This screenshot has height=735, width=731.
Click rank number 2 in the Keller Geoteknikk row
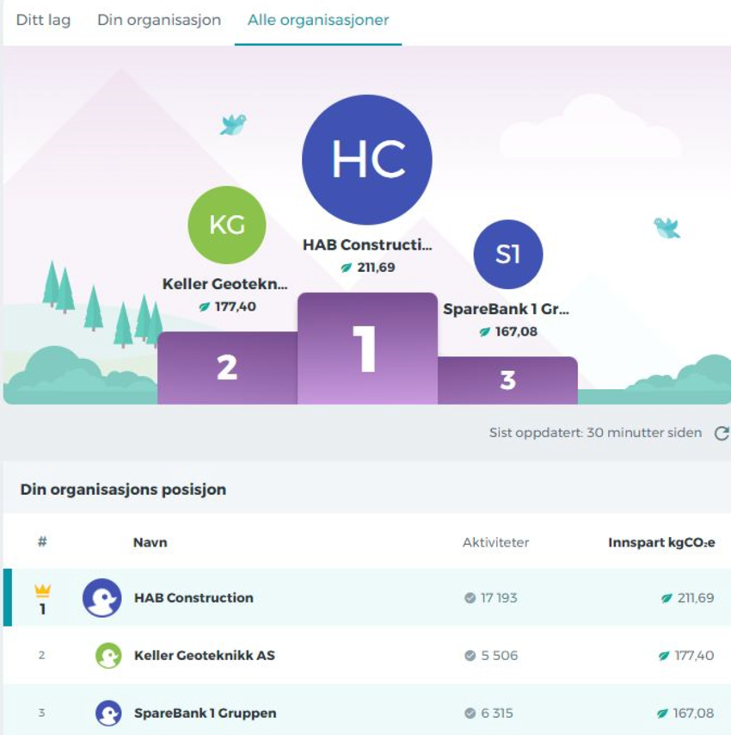pyautogui.click(x=41, y=655)
